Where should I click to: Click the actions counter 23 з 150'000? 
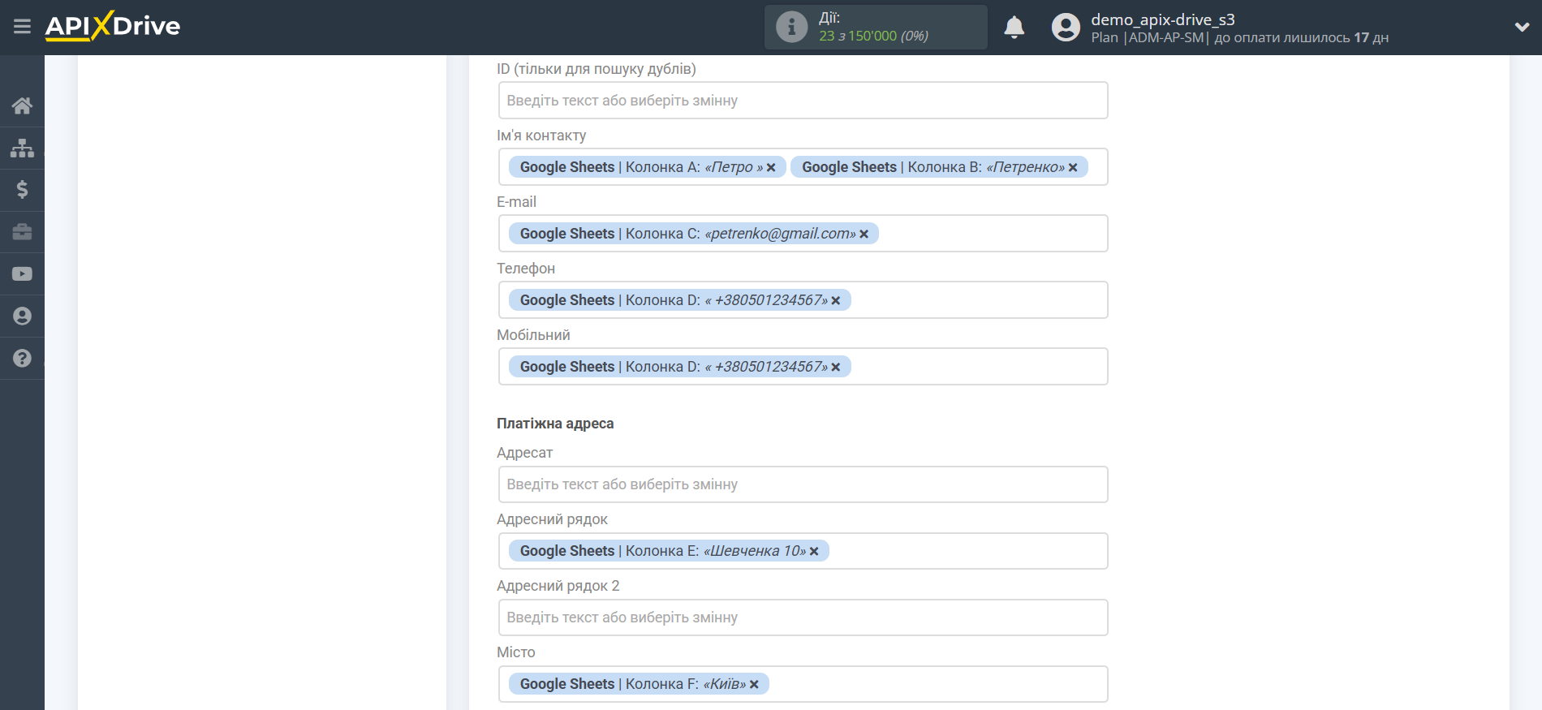click(873, 36)
